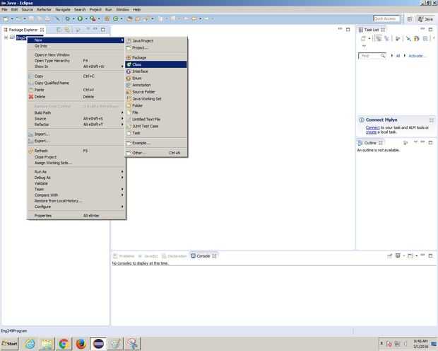Click the Debug bug icon in toolbar
Image resolution: width=438 pixels, height=351 pixels.
click(67, 19)
